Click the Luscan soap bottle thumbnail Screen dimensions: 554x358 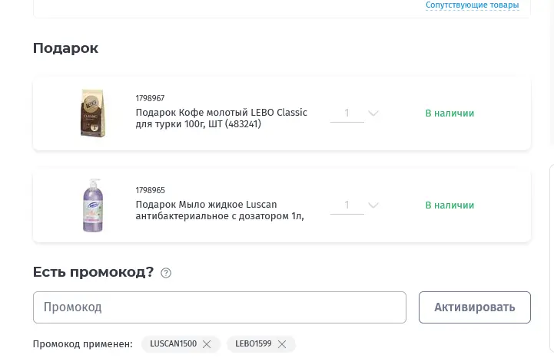point(92,205)
